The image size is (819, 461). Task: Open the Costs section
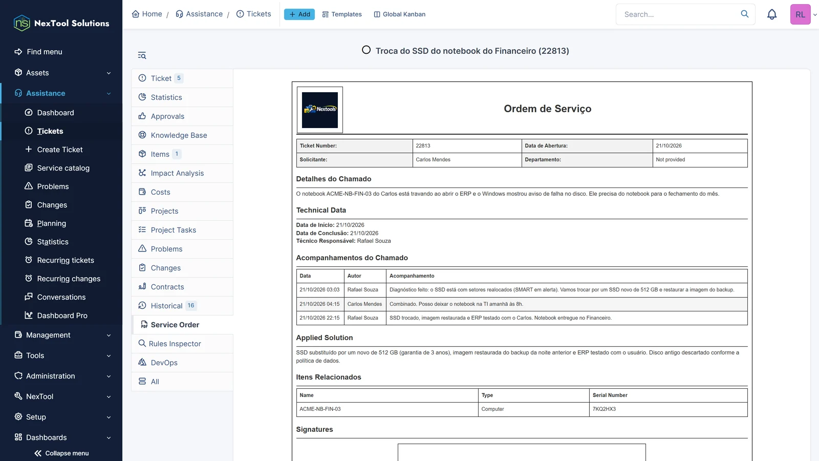coord(182,192)
